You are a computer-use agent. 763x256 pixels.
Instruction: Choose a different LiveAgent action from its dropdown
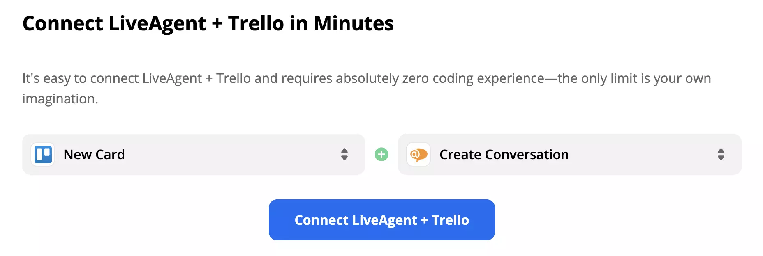point(721,154)
